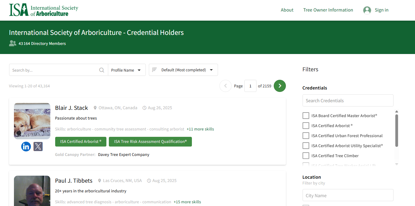This screenshot has height=206, width=415.
Task: Click the 'Credentials' filter heading
Action: pos(315,88)
